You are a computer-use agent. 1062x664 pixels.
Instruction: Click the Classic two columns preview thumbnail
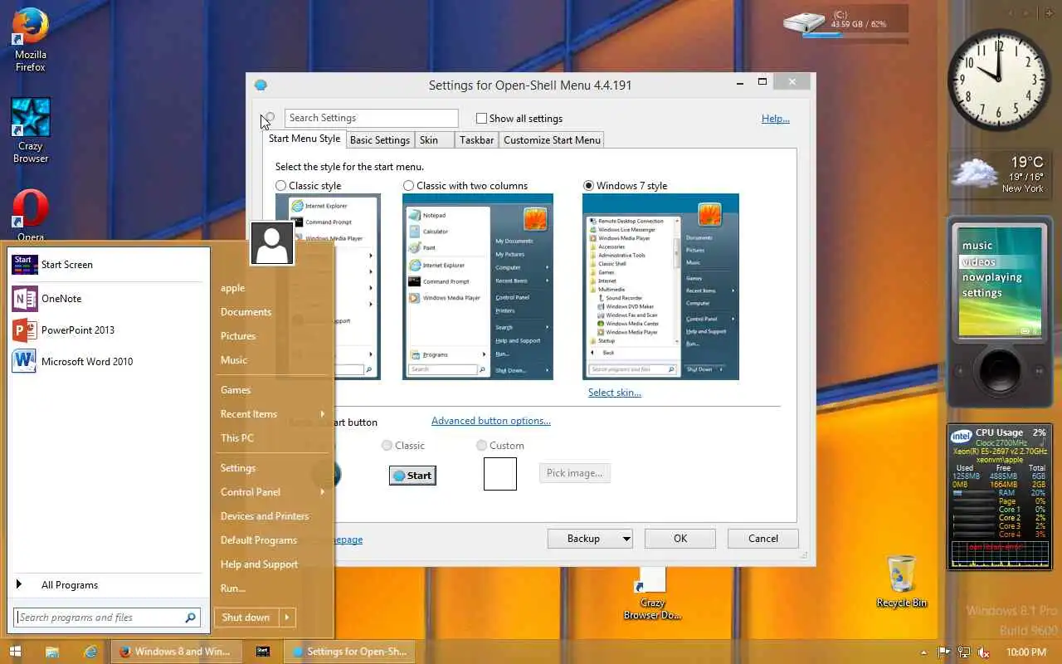tap(478, 286)
